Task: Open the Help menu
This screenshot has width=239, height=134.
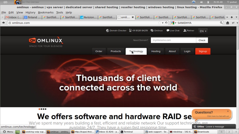Action: (69, 12)
